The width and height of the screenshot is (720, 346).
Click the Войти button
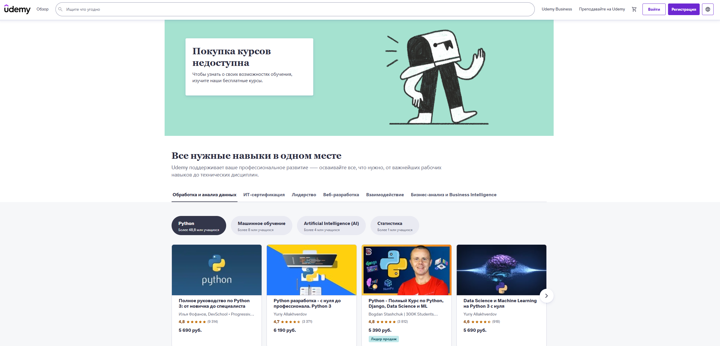(x=654, y=9)
